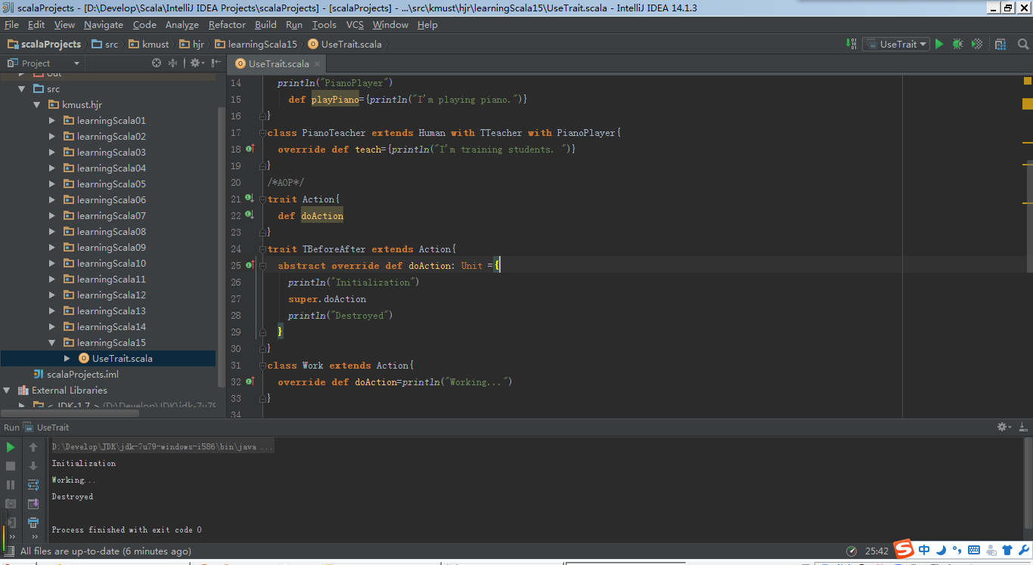Collapse all in the Project panel
1033x565 pixels.
point(173,63)
